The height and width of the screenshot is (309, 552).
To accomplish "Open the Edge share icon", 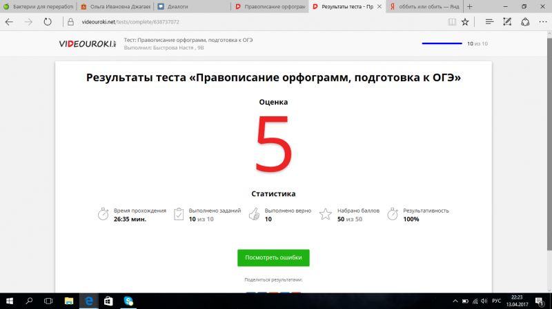I will pyautogui.click(x=524, y=21).
